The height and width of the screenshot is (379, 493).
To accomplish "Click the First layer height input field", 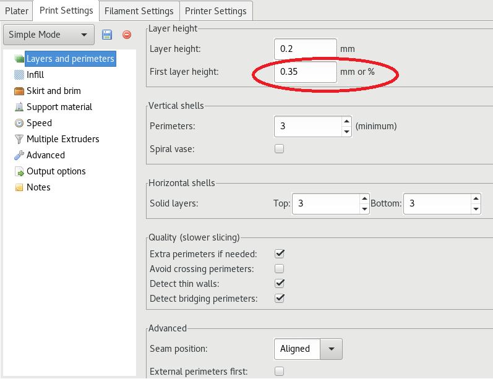I will 306,72.
